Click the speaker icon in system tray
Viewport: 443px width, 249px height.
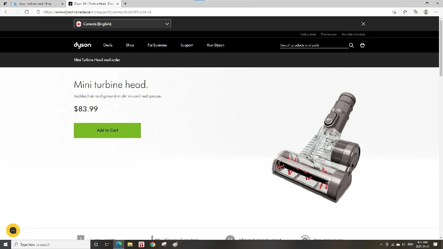403,244
